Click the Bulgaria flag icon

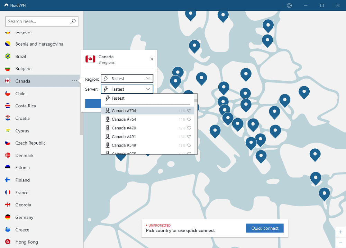point(8,69)
